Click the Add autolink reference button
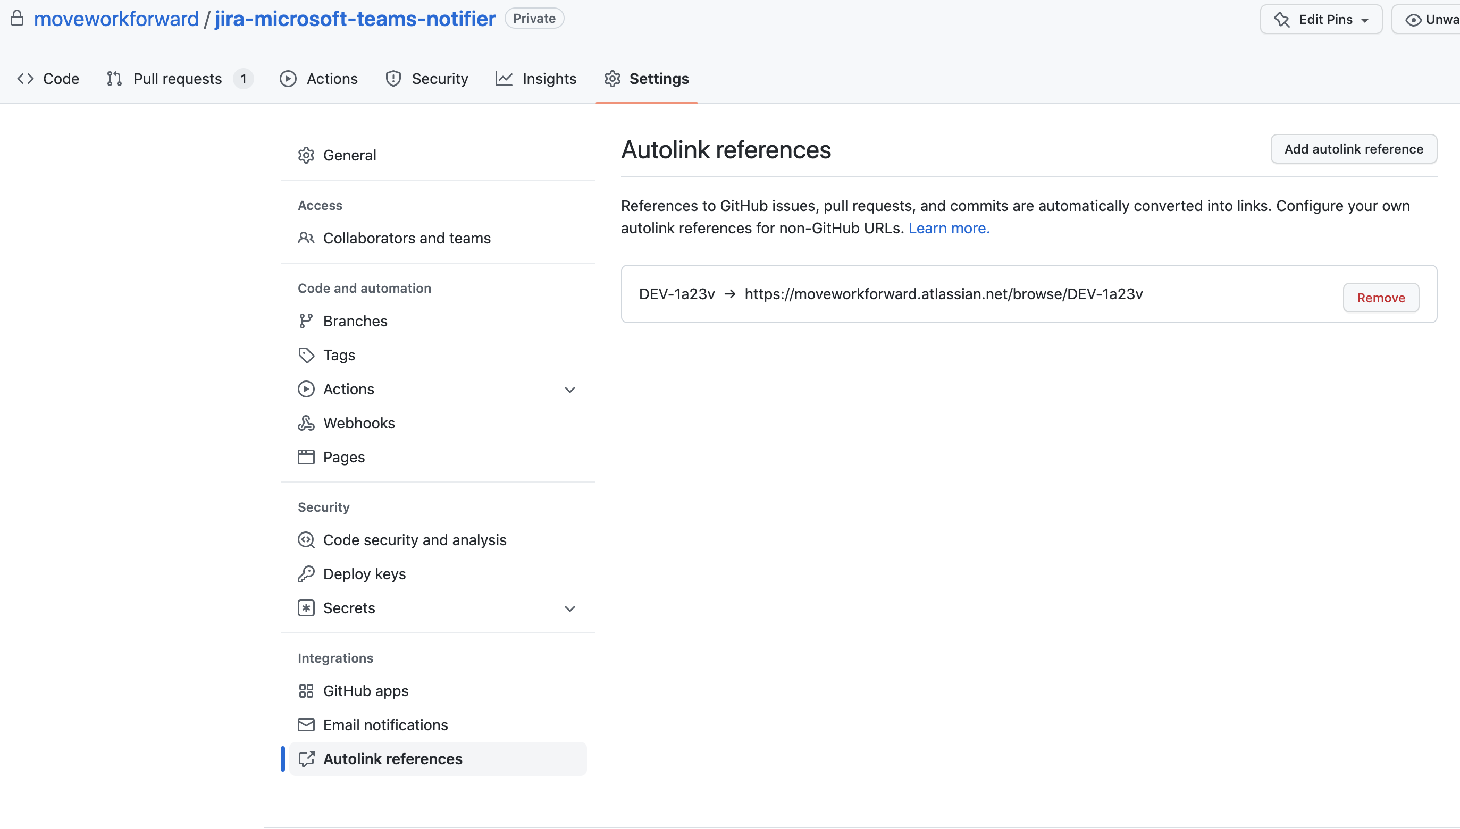The width and height of the screenshot is (1460, 829). click(x=1354, y=149)
